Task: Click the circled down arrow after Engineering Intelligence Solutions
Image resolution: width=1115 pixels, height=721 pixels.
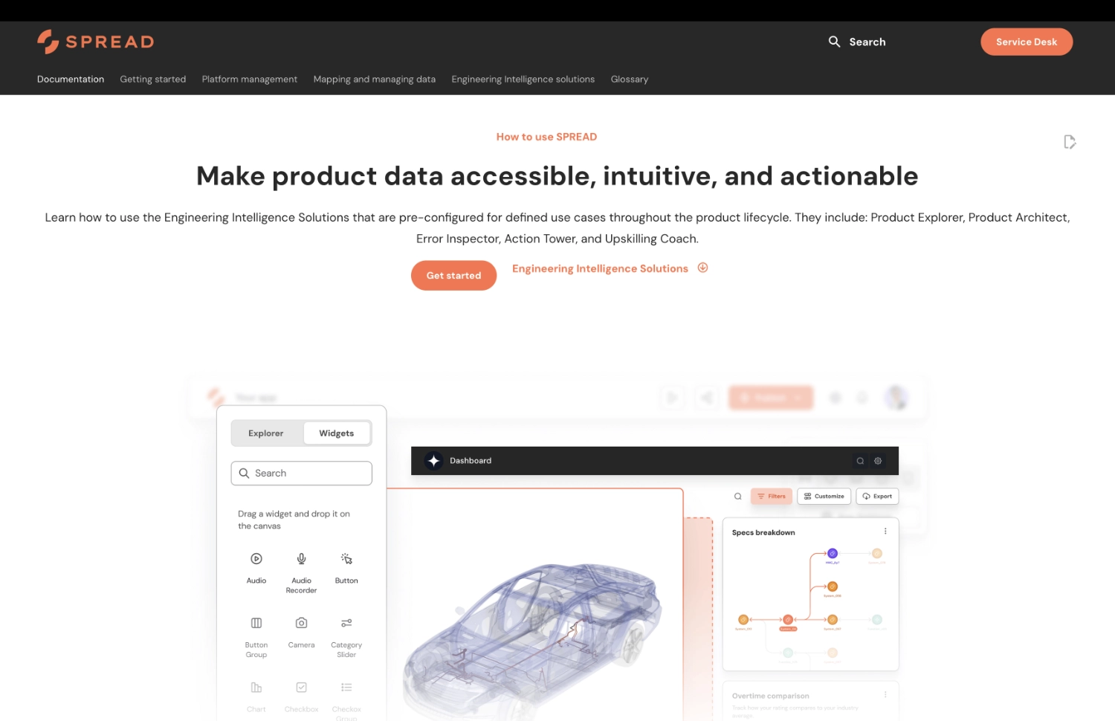Action: pyautogui.click(x=702, y=268)
